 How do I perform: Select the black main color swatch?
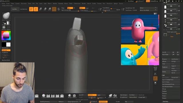click(4, 45)
